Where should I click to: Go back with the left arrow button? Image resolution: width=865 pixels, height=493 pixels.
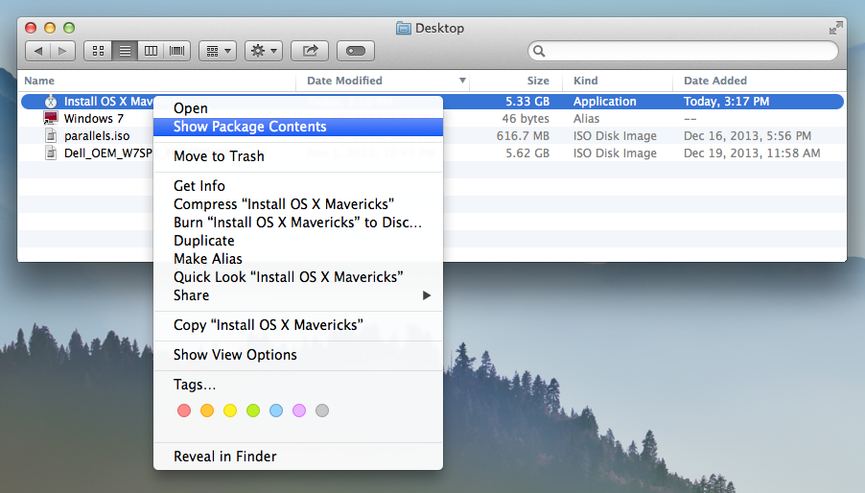[x=37, y=51]
